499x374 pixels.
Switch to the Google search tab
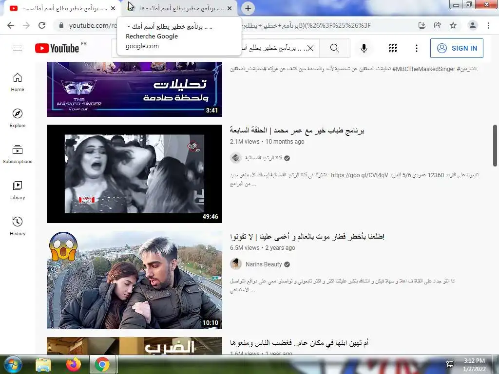tap(180, 8)
